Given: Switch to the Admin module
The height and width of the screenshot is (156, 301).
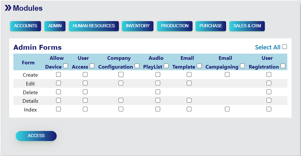Looking at the screenshot, I should [55, 26].
